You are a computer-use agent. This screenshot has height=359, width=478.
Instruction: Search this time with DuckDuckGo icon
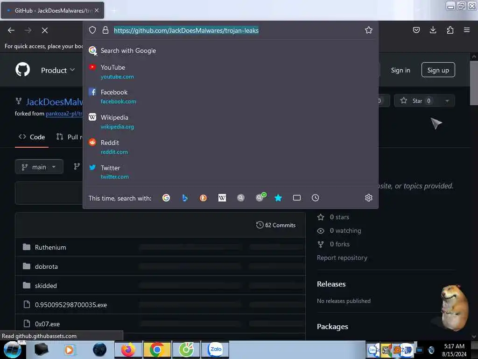(x=203, y=198)
